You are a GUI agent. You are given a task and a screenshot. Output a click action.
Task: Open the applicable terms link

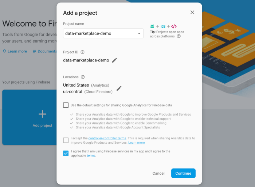[91, 156]
